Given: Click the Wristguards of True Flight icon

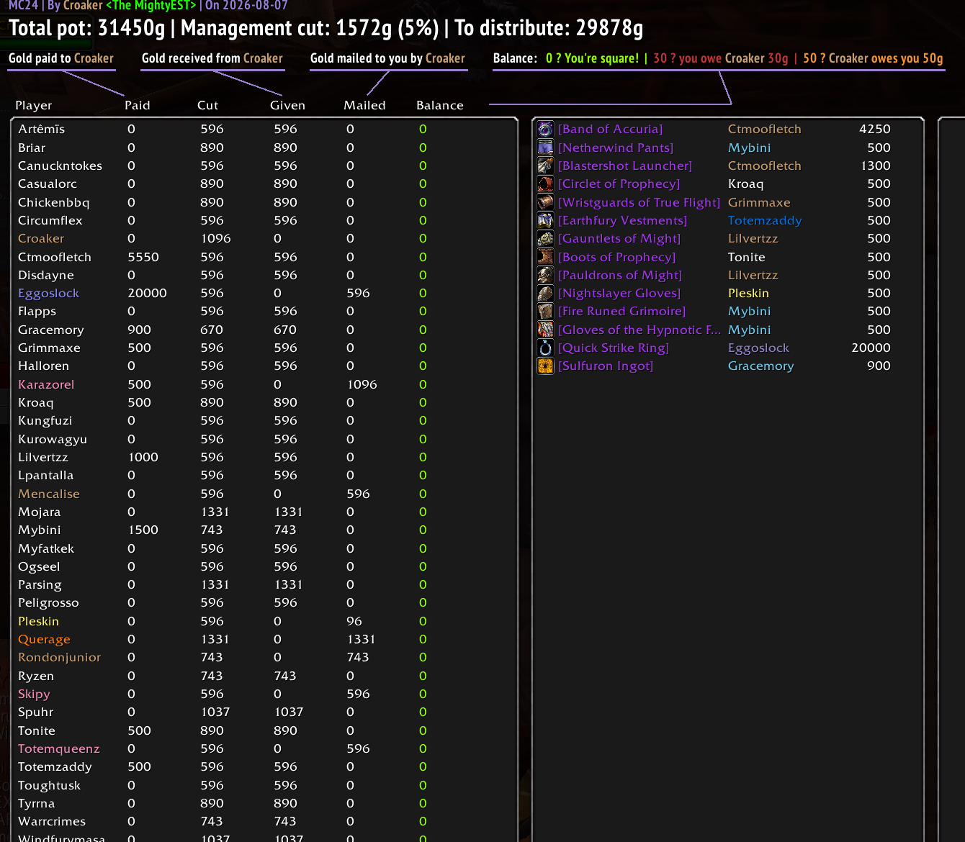Looking at the screenshot, I should click(x=546, y=202).
